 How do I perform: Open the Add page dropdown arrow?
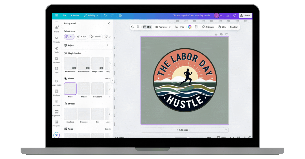(x=226, y=130)
